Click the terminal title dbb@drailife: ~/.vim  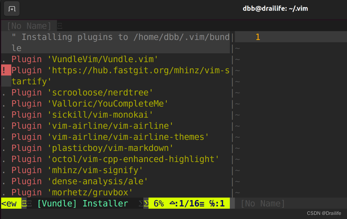(275, 9)
